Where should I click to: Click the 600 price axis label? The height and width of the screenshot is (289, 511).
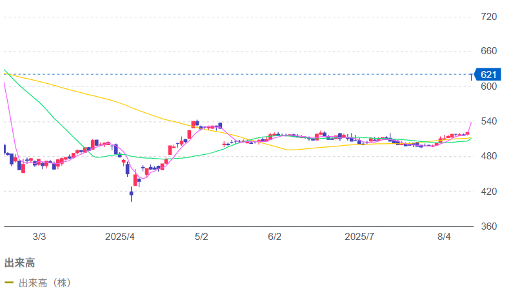[x=488, y=86]
